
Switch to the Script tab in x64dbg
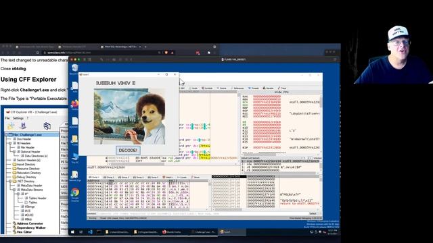pyautogui.click(x=193, y=88)
